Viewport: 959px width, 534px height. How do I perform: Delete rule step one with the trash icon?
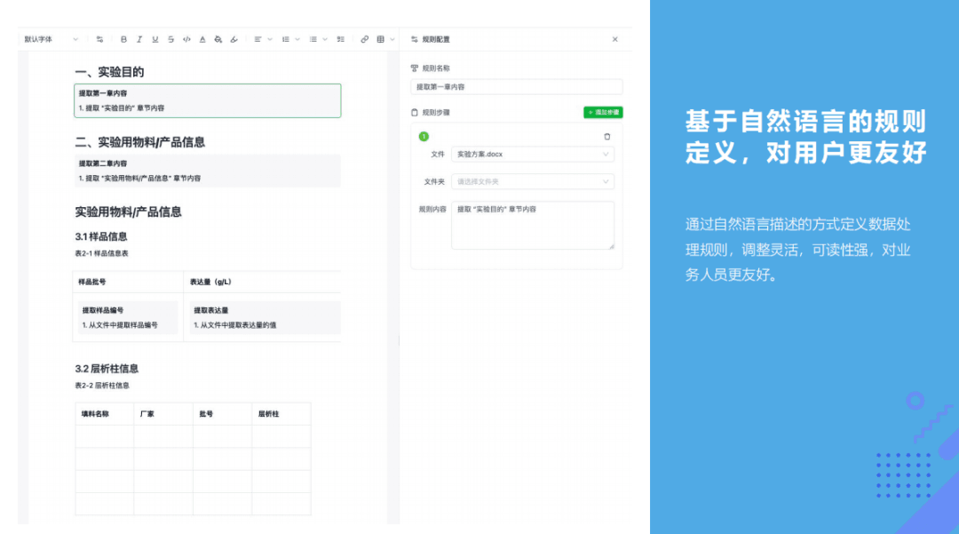pyautogui.click(x=607, y=135)
